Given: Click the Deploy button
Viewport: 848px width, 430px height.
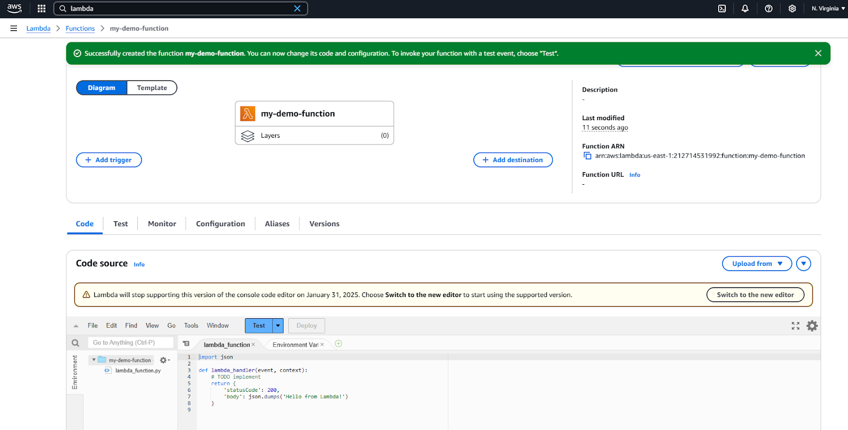Looking at the screenshot, I should click(306, 326).
